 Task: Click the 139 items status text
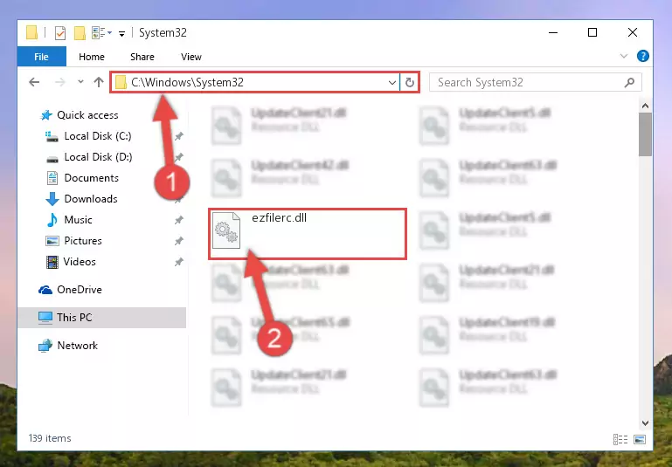[x=50, y=438]
